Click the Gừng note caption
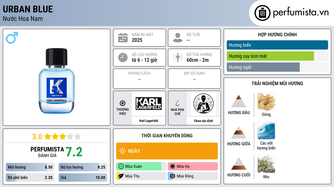This screenshot has height=187, width=334. coord(266,115)
